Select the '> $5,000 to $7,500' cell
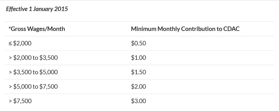279x111 pixels. pyautogui.click(x=33, y=87)
